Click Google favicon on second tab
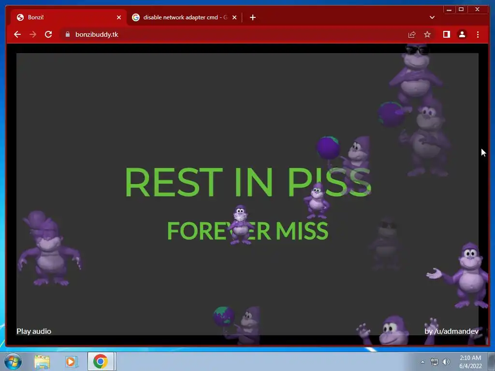 click(136, 17)
